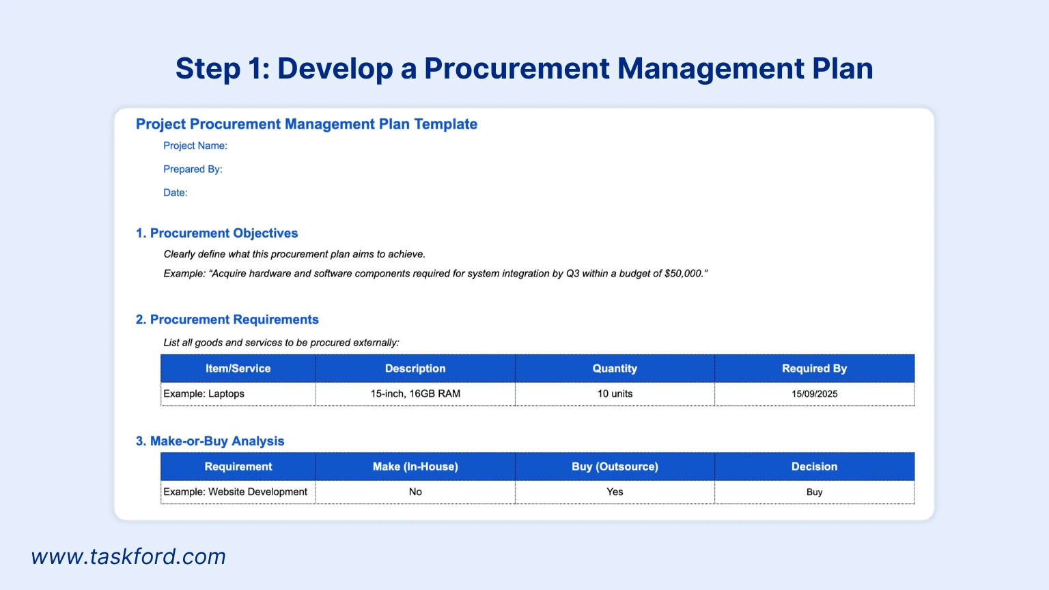Select the 10 units quantity cell
Screen dimensions: 1049x590
(x=614, y=394)
